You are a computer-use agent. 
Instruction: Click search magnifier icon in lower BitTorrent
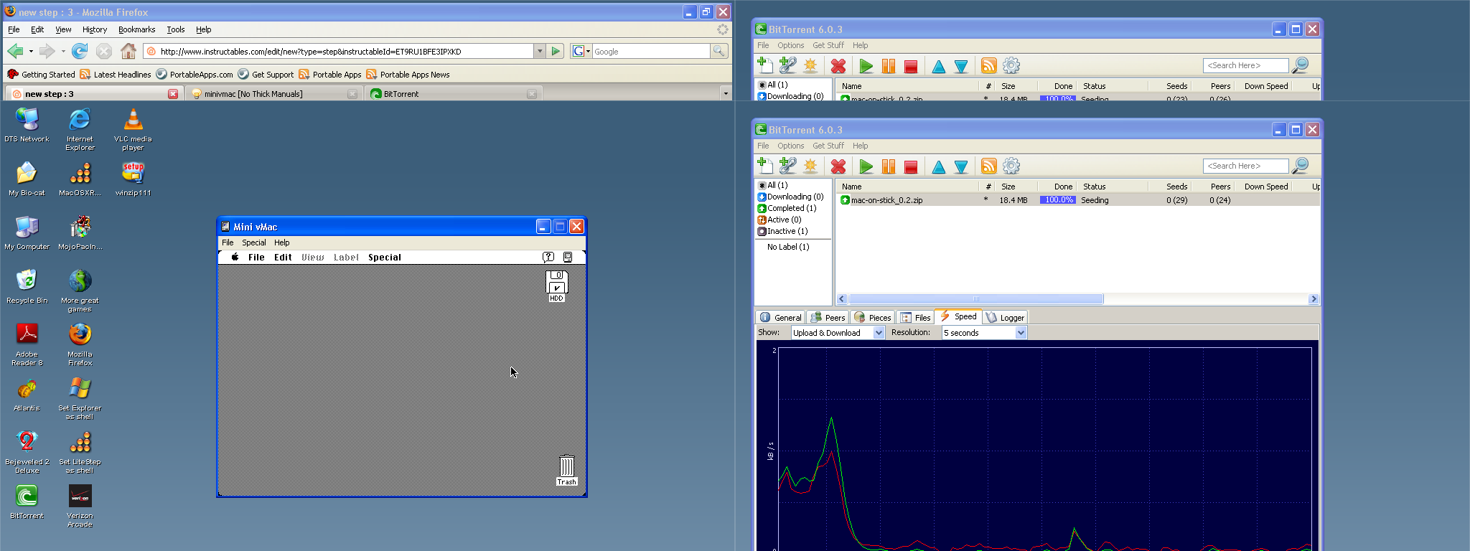pyautogui.click(x=1300, y=166)
